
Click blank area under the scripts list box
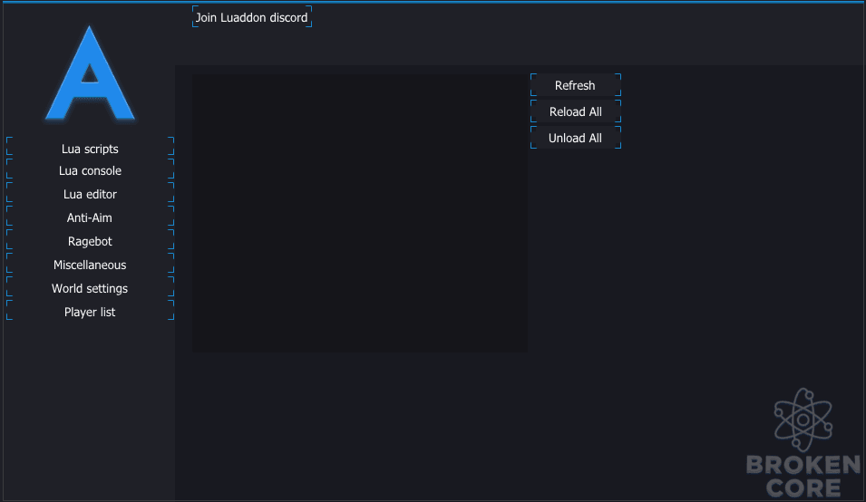(x=359, y=425)
